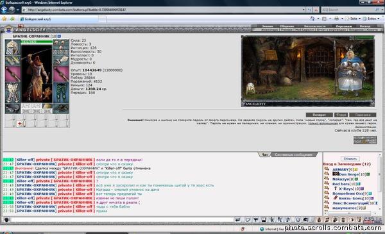Click the Обновить button above user list
This screenshot has height=234, width=385.
tap(350, 159)
